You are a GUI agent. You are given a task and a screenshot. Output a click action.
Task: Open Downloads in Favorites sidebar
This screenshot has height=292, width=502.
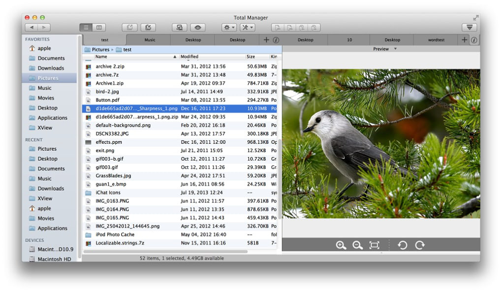(x=46, y=68)
